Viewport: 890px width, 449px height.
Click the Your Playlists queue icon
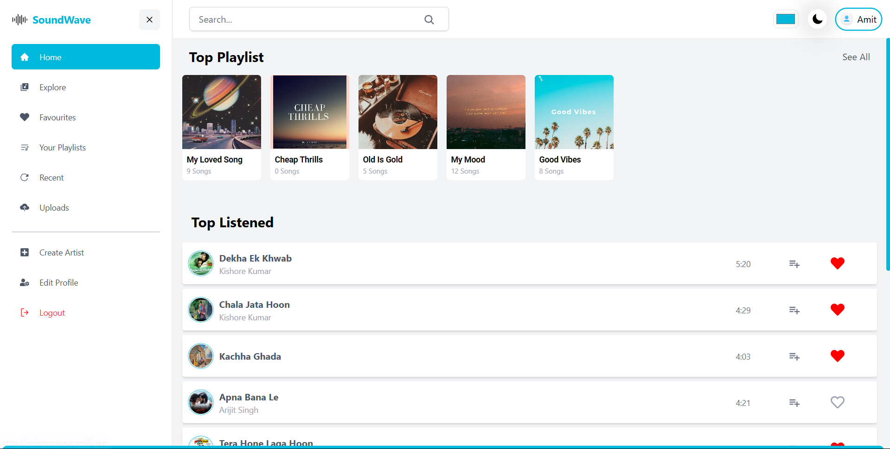click(x=25, y=148)
